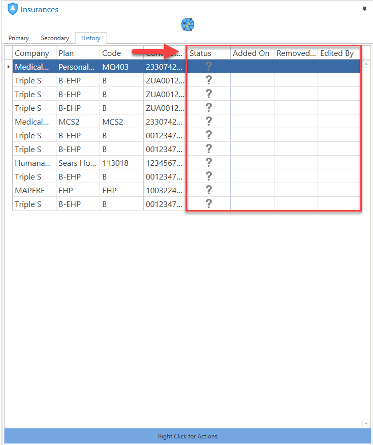Select the 113018 code cell
373x445 pixels.
coord(121,163)
